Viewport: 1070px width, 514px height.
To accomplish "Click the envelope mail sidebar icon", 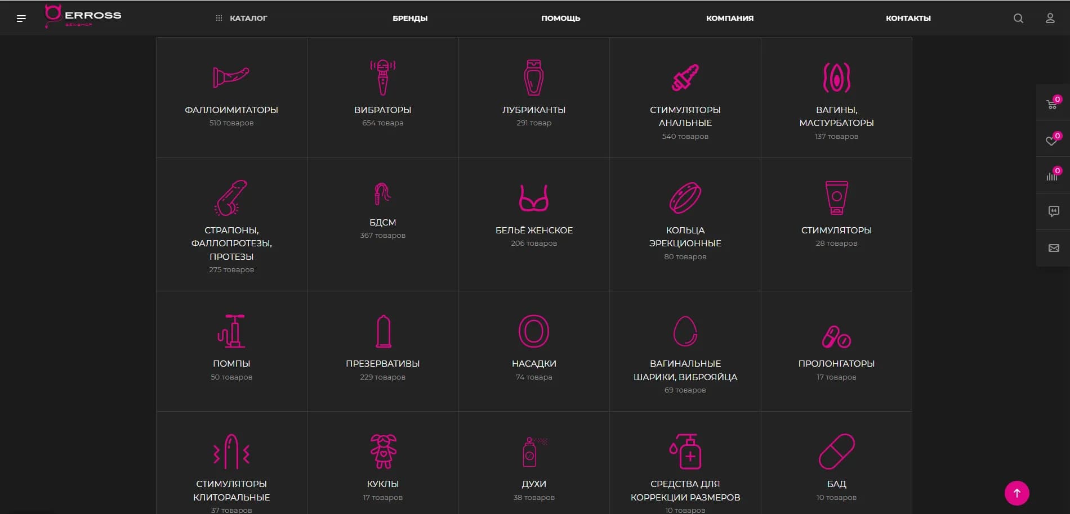I will pyautogui.click(x=1053, y=248).
